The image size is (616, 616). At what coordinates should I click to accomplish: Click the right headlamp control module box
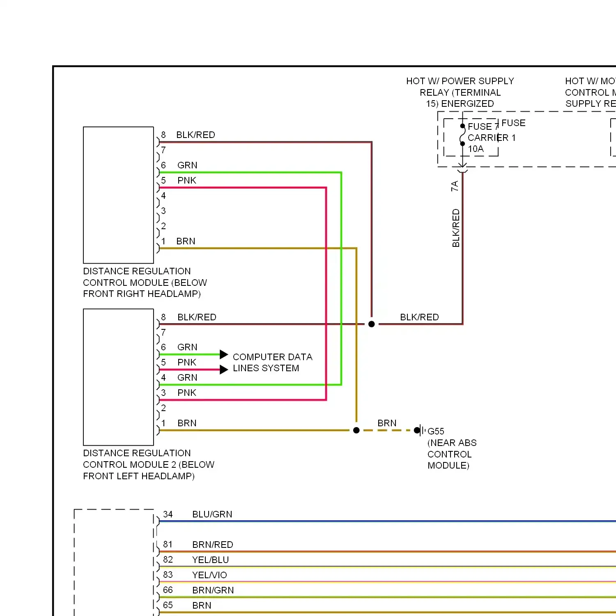[x=118, y=195]
